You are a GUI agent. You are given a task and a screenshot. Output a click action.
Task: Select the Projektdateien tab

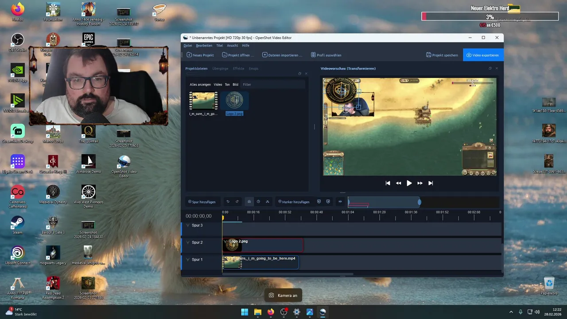point(196,69)
